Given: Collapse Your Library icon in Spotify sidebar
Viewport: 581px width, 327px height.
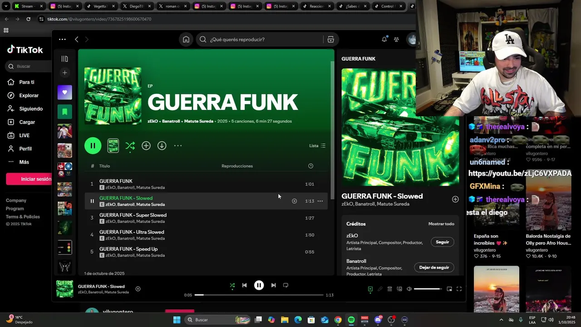Looking at the screenshot, I should point(64,59).
